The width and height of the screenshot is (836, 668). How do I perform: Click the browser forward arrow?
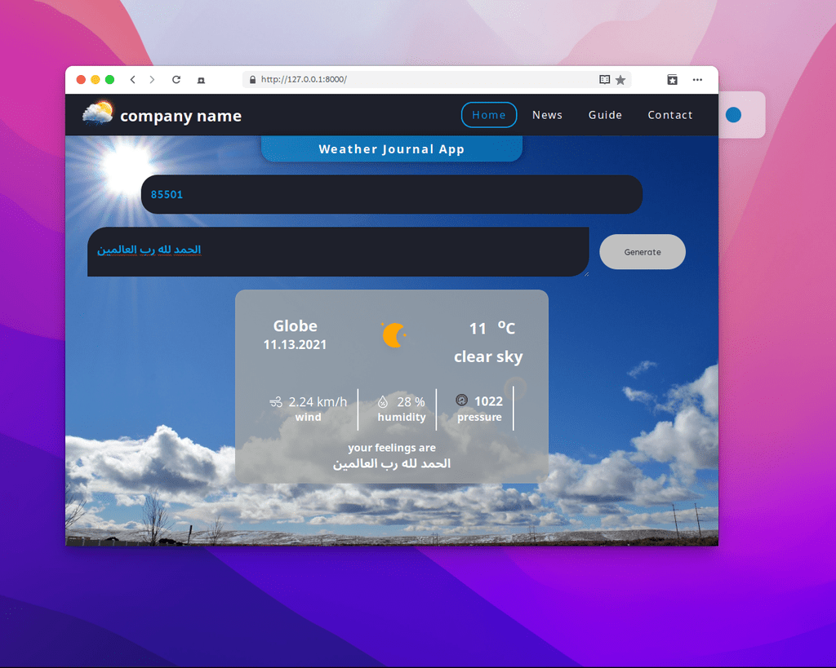pyautogui.click(x=152, y=79)
